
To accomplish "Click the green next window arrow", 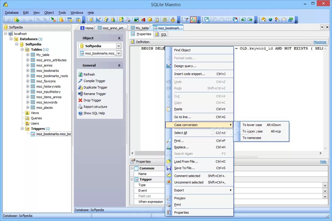I will click(x=250, y=20).
